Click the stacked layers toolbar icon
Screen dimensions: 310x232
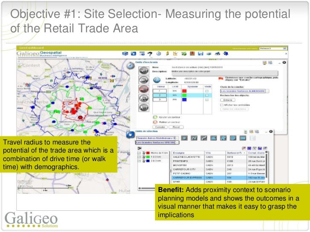(x=209, y=54)
